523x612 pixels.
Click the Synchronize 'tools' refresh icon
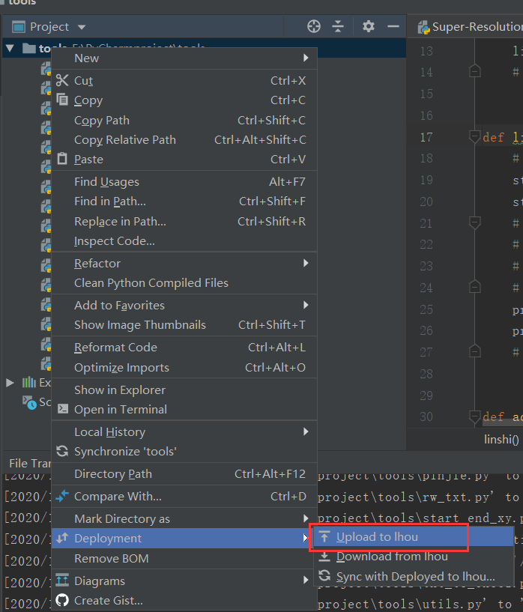tap(62, 451)
